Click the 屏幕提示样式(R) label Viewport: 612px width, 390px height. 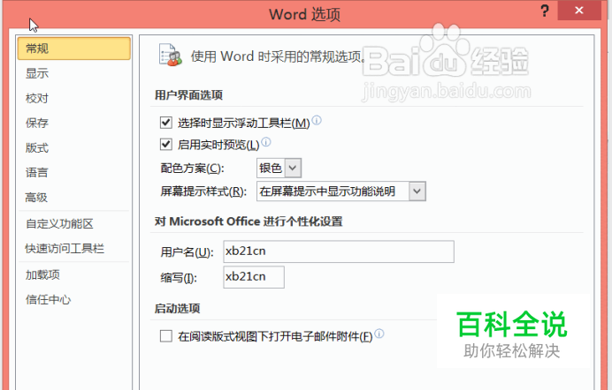click(203, 191)
